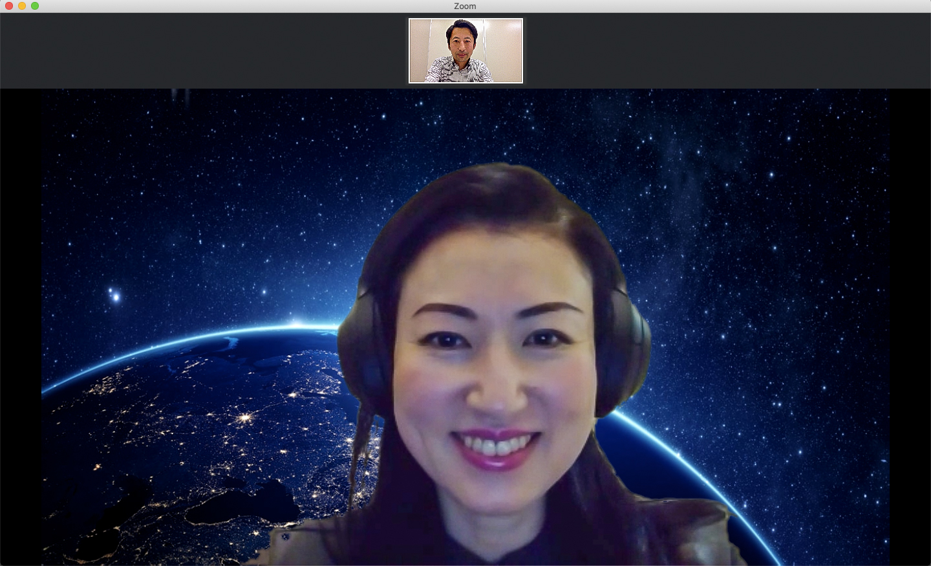Viewport: 931px width, 566px height.
Task: Close the Zoom window with red button
Action: click(9, 6)
